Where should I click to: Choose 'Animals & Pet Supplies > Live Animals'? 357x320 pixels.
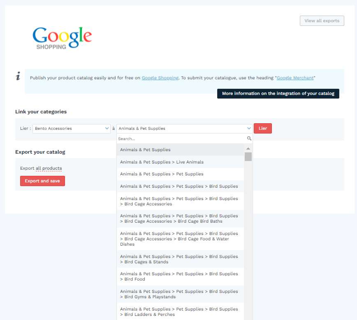(180, 162)
